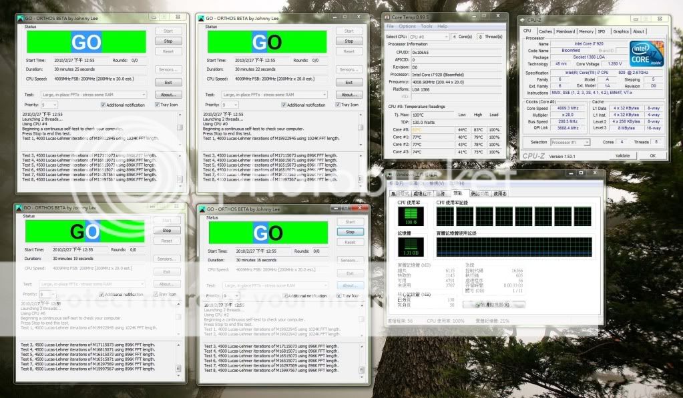Open the About tab in CPU-Z
Screen dimensions: 683x398
(638, 31)
